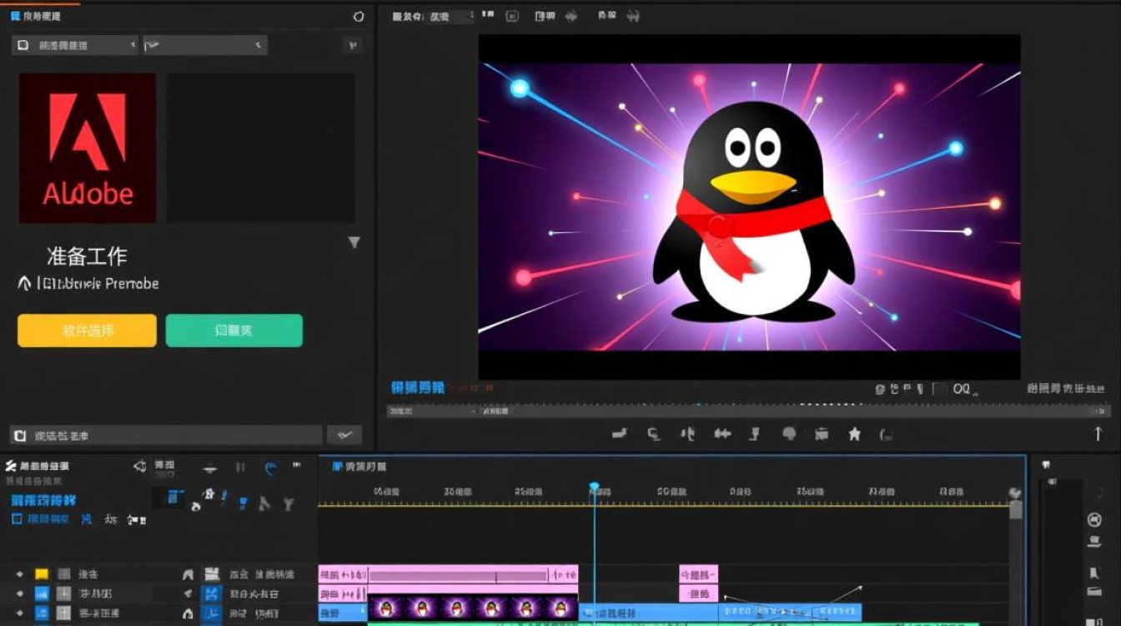Toggle the blue outlined checkbox in the timeline panel
Viewport: 1121px width, 626px height.
pos(16,519)
